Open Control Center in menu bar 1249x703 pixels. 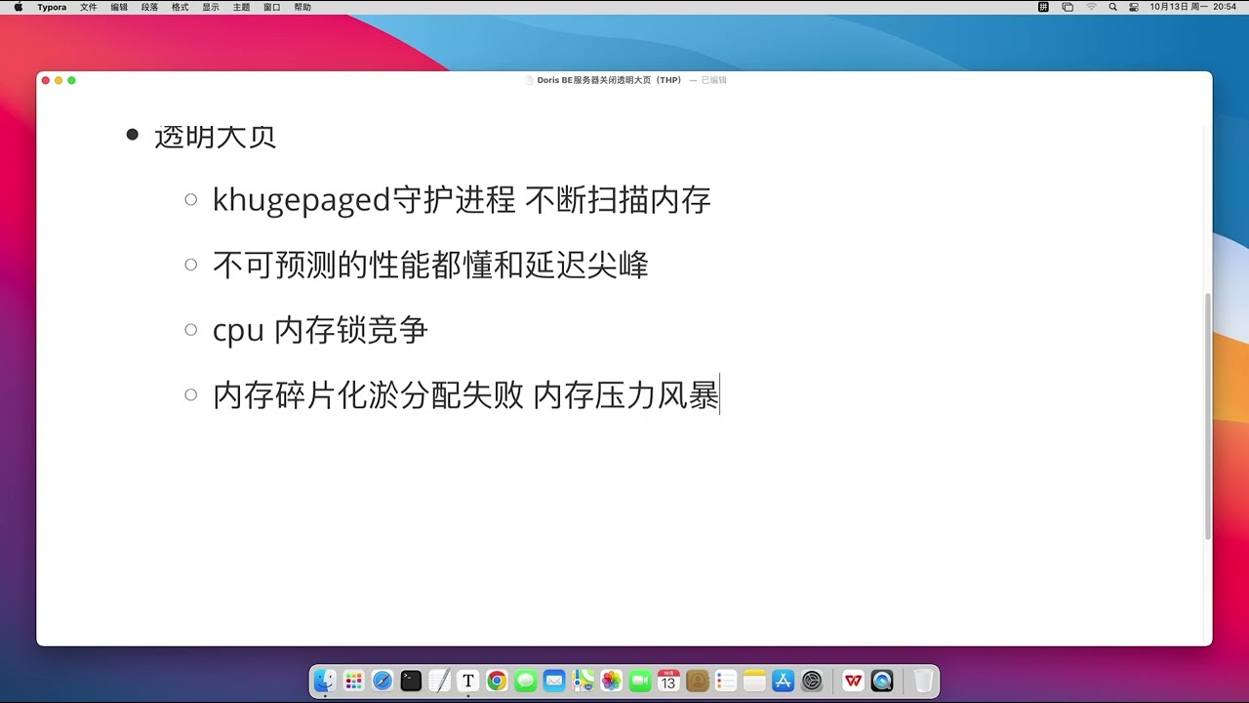click(1134, 7)
